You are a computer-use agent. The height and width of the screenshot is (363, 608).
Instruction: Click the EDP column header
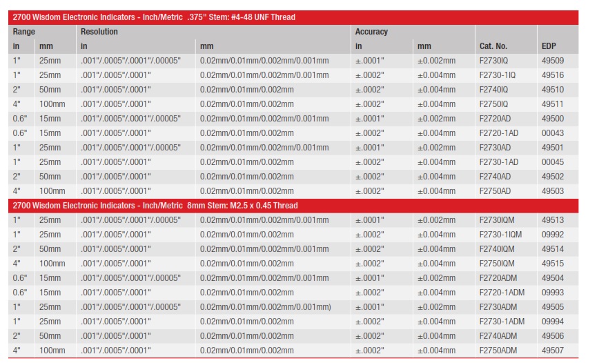[549, 46]
